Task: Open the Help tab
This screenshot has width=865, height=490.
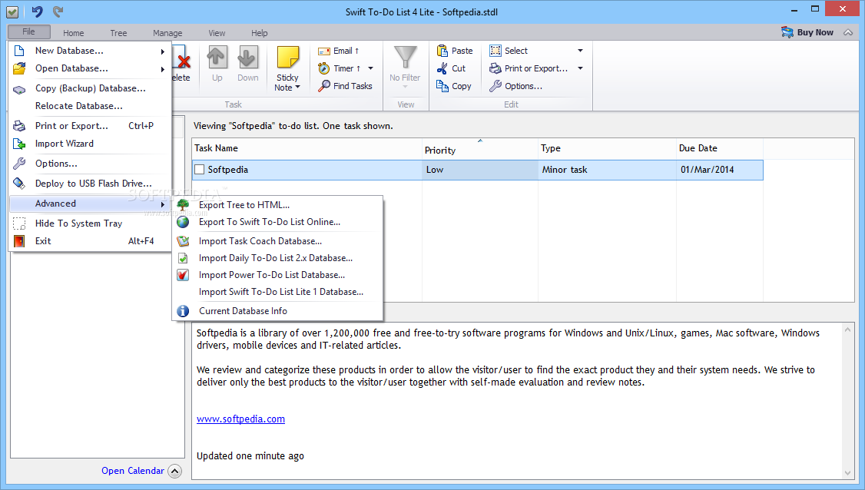Action: click(x=260, y=33)
